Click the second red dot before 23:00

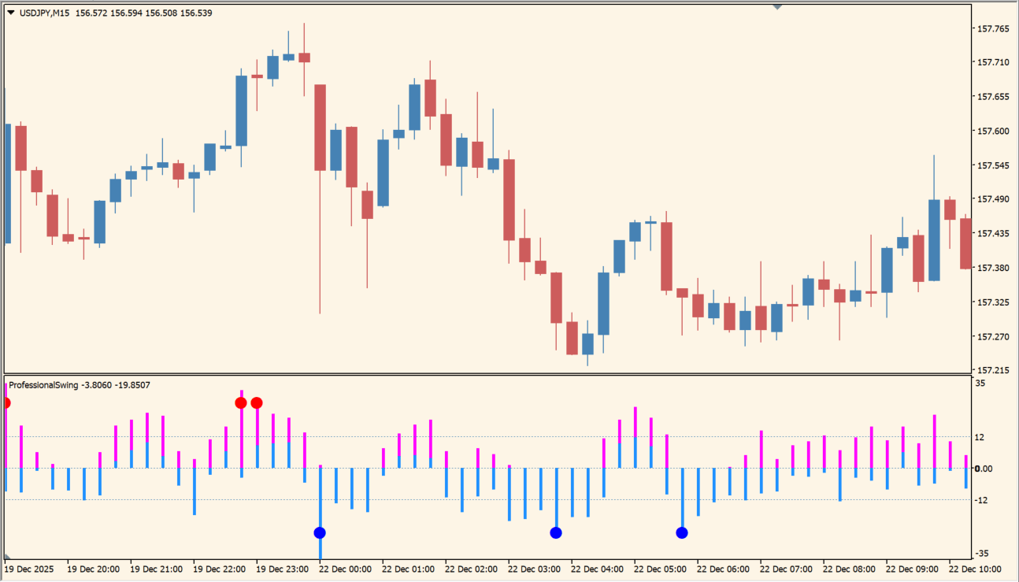(x=257, y=403)
